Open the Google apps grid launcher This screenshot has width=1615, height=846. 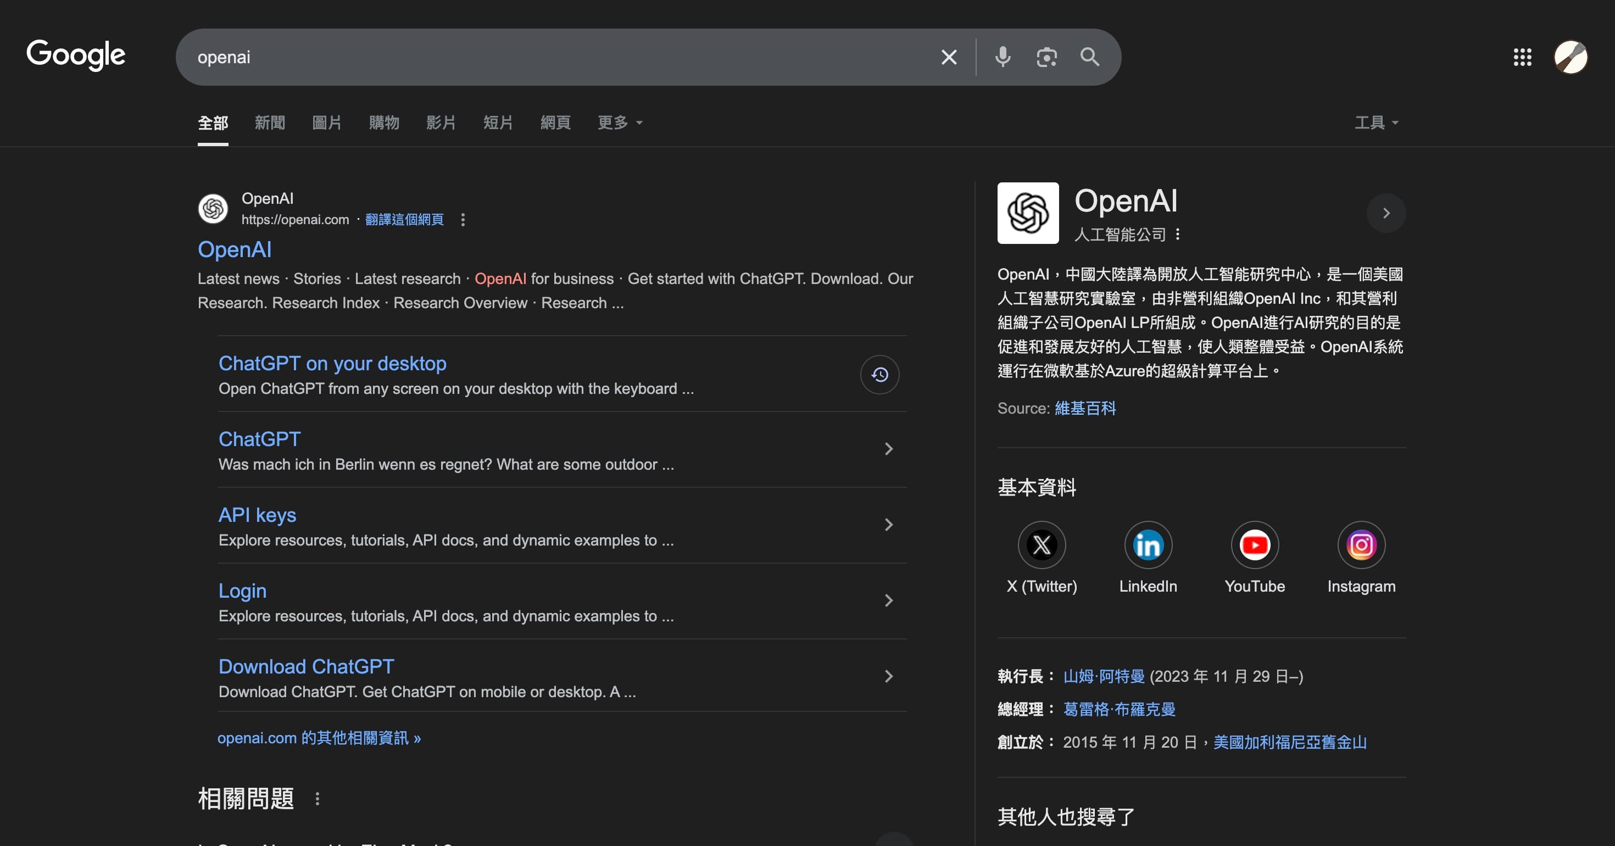(x=1522, y=57)
